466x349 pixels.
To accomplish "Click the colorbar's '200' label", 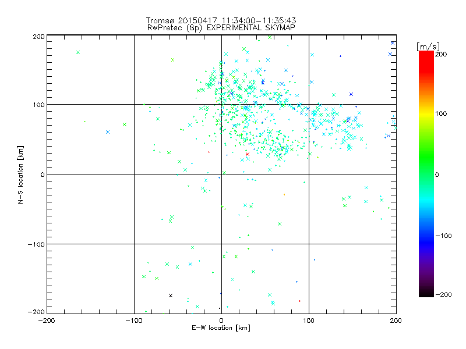I will [441, 54].
